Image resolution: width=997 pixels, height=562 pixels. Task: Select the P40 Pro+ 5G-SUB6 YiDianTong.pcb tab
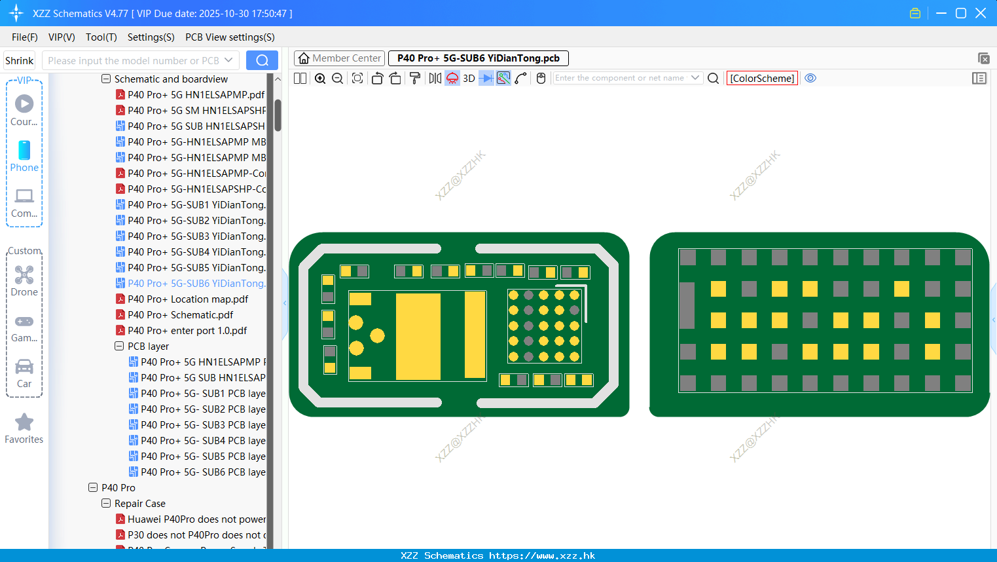click(479, 58)
